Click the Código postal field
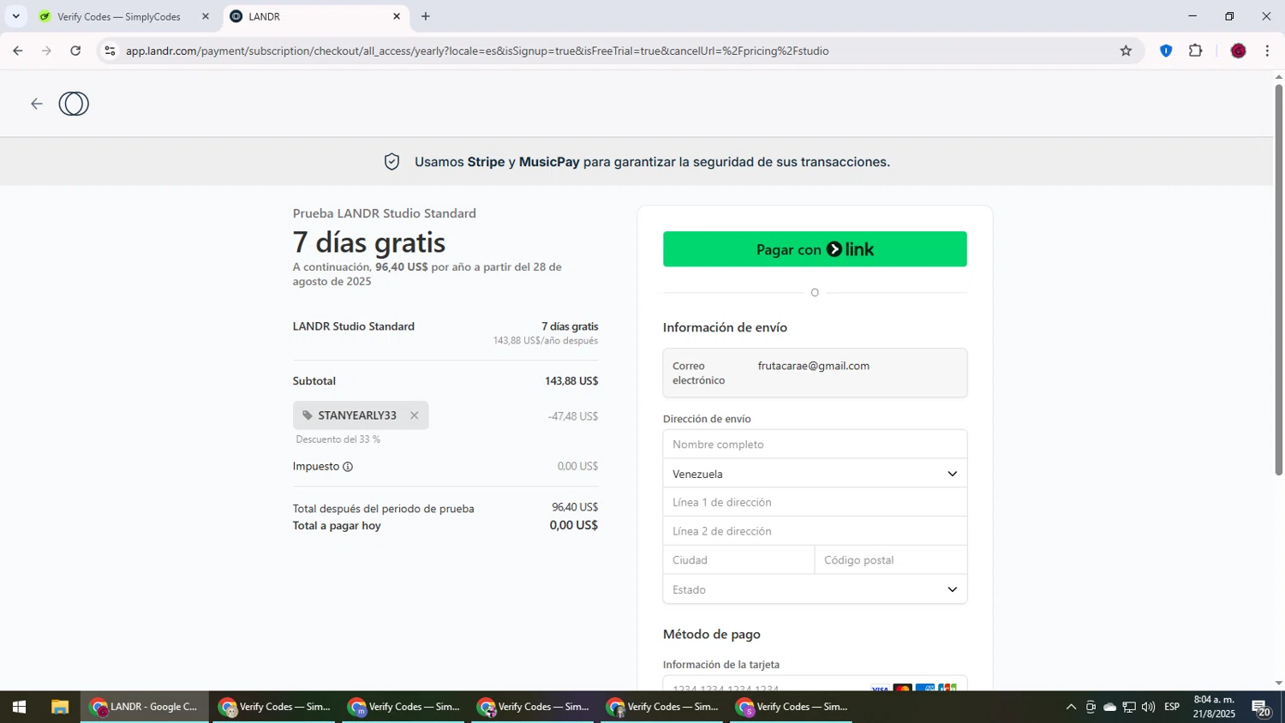 (x=891, y=560)
